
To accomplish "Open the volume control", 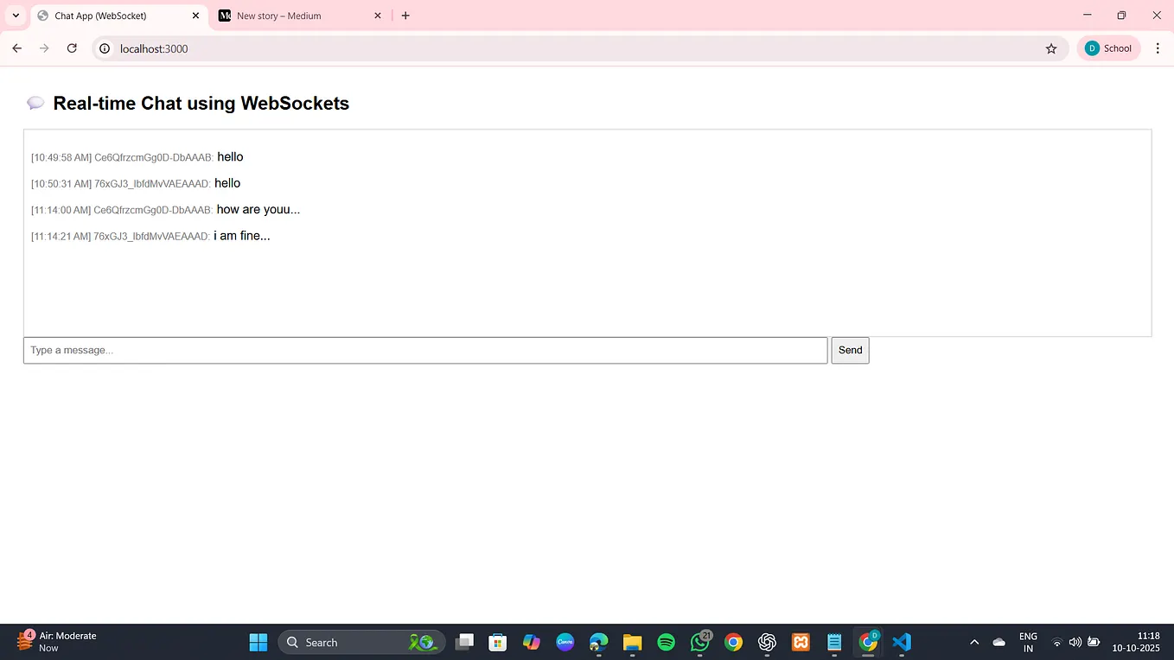I will (1075, 642).
